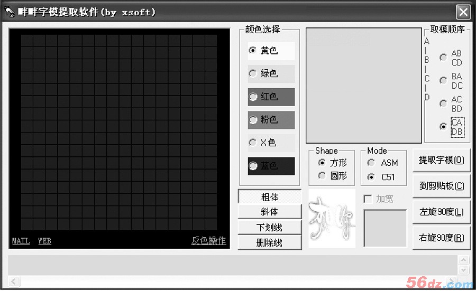Click the calligraphy logo image
Image resolution: width=476 pixels, height=291 pixels.
(x=332, y=219)
